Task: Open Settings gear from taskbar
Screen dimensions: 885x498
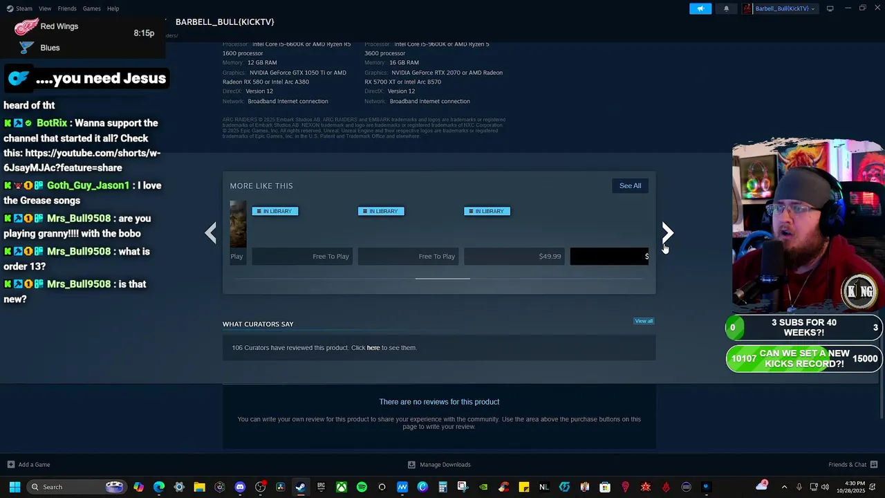Action: [x=179, y=487]
